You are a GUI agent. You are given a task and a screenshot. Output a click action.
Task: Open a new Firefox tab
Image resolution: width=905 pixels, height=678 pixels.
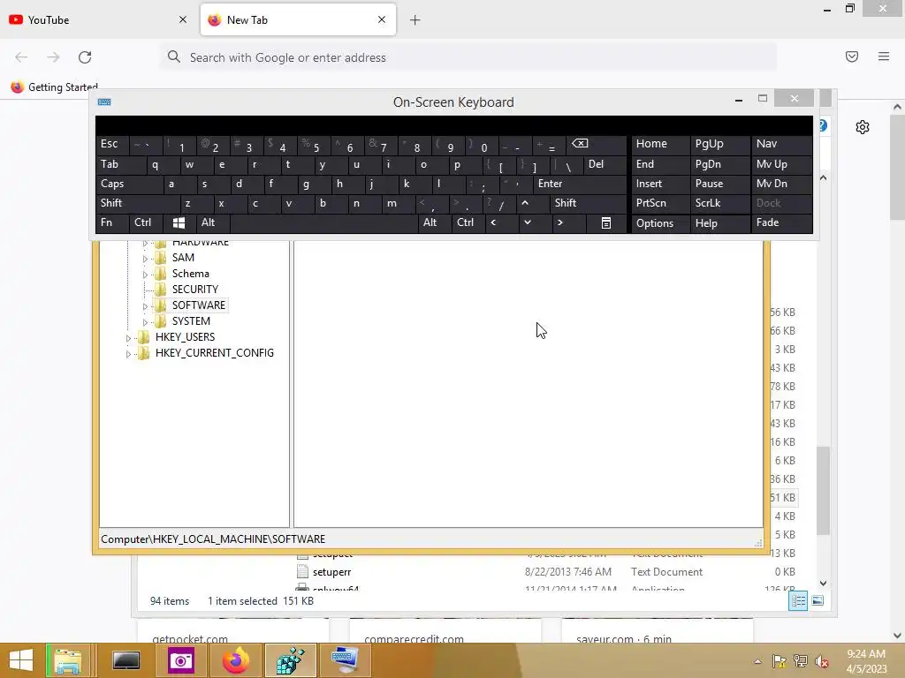tap(415, 20)
